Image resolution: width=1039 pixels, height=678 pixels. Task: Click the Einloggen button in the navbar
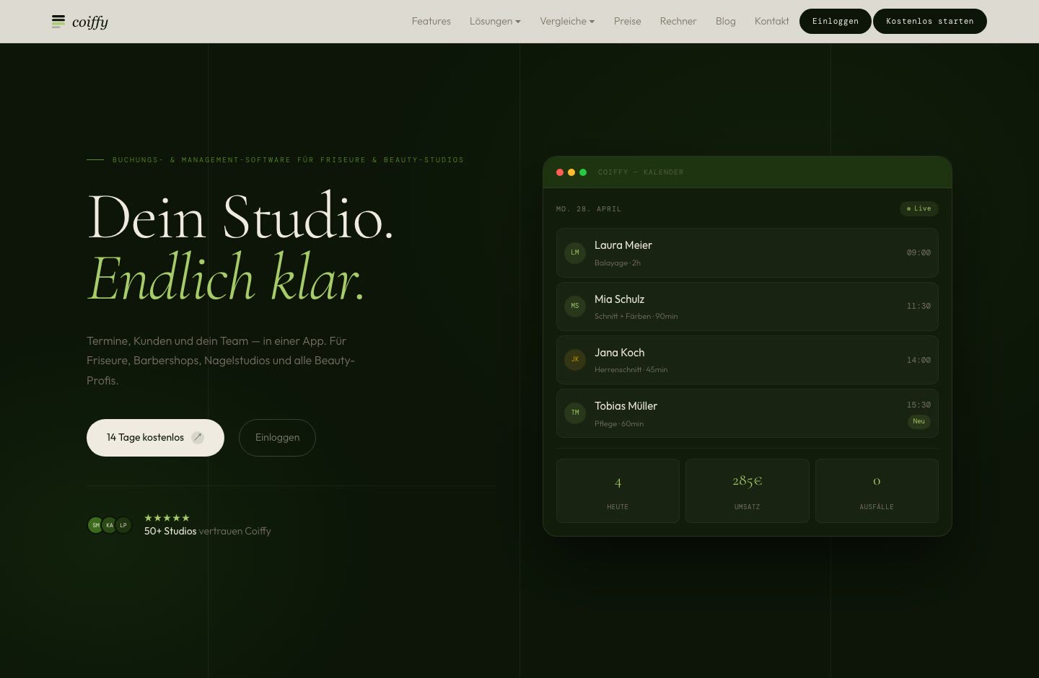(x=835, y=21)
